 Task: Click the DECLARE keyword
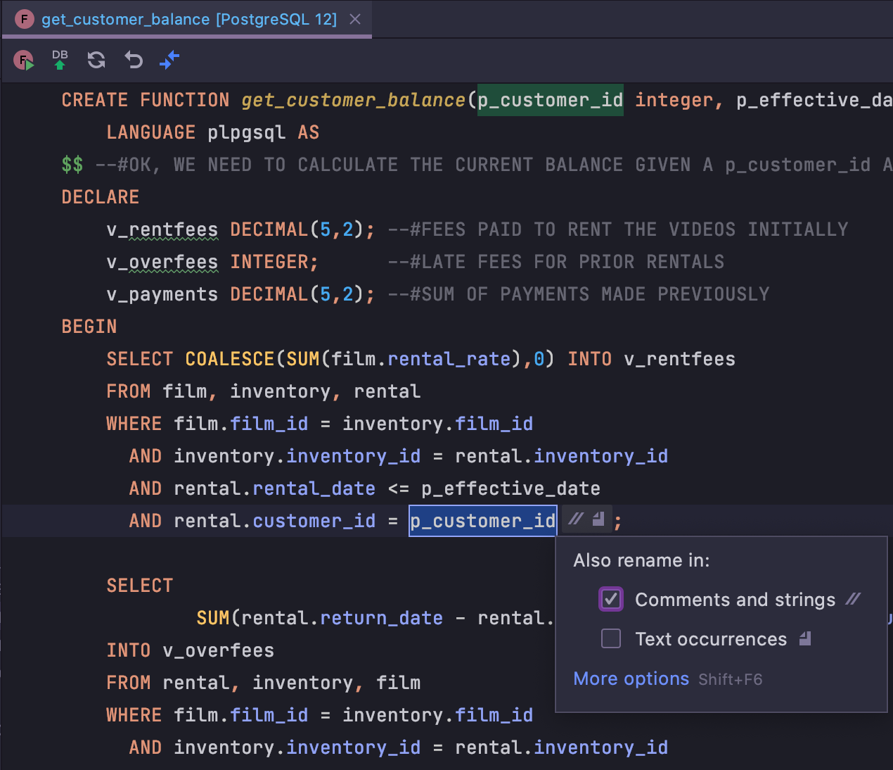pyautogui.click(x=101, y=197)
